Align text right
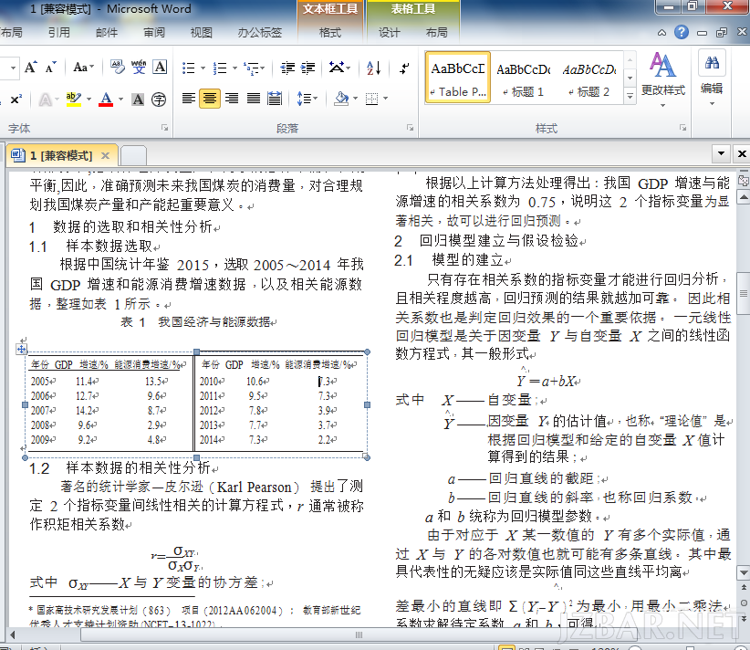 232,99
